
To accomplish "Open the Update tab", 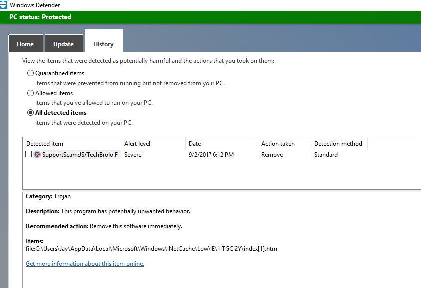I will (64, 43).
